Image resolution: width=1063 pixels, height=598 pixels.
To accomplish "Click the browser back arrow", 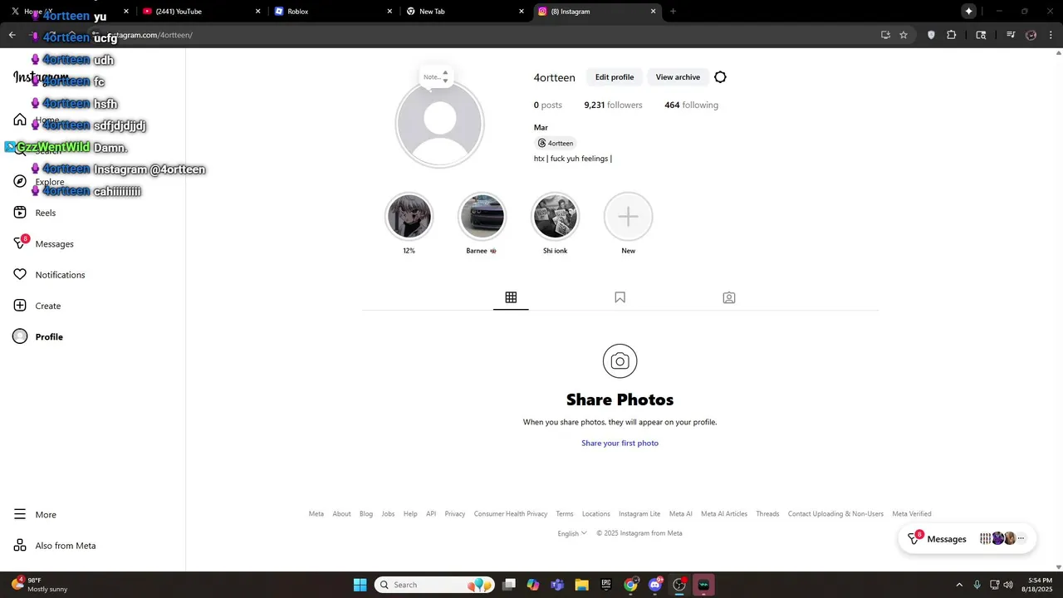I will [x=12, y=35].
